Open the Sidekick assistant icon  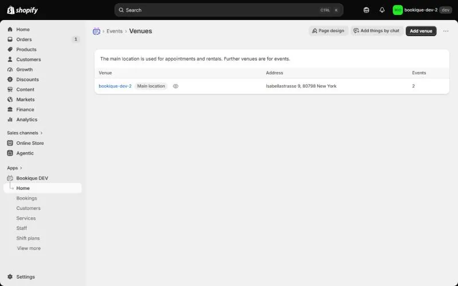pos(366,10)
